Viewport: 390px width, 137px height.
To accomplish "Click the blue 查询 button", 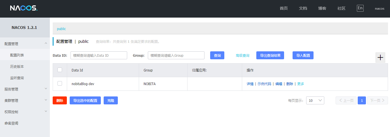I will 217,56.
